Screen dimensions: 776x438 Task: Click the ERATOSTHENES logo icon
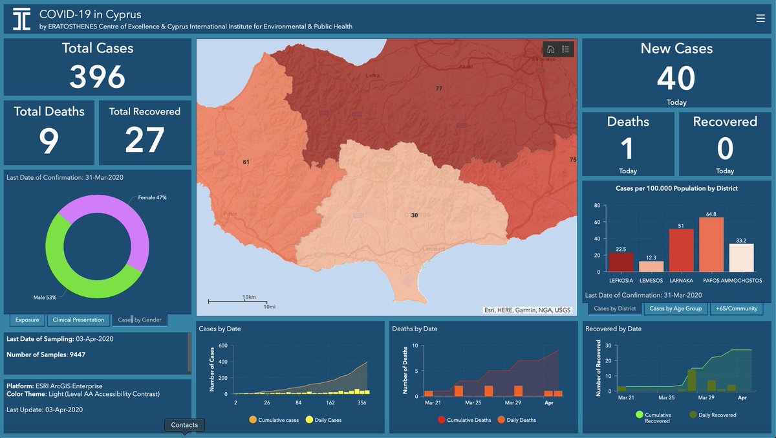(x=21, y=19)
